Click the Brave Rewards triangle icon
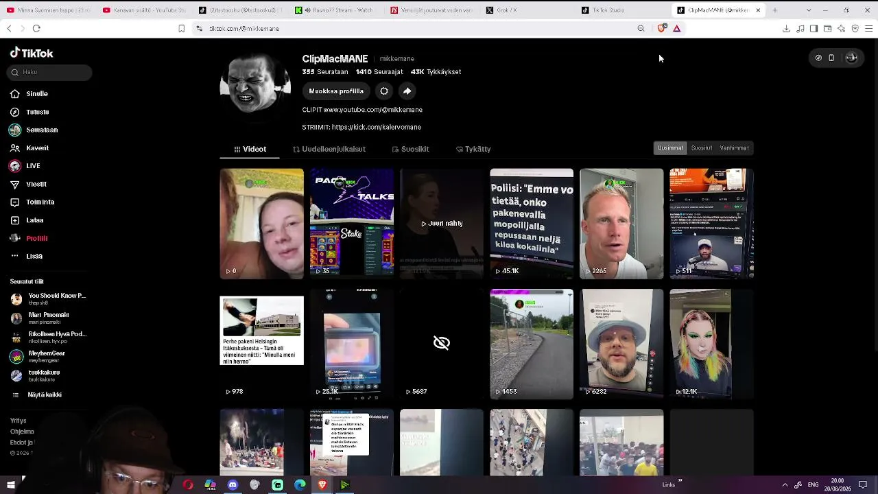 point(676,28)
